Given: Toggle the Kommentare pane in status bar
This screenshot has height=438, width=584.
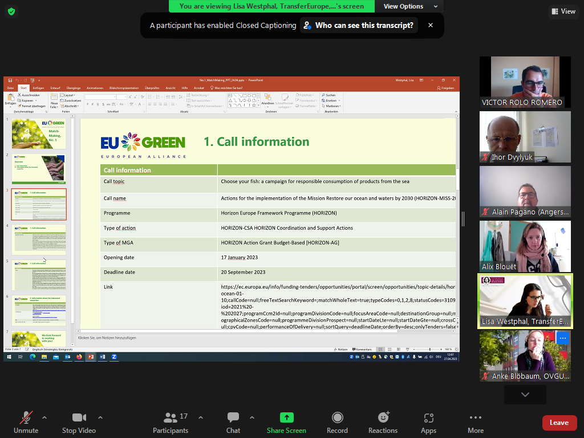Looking at the screenshot, I should pos(362,350).
